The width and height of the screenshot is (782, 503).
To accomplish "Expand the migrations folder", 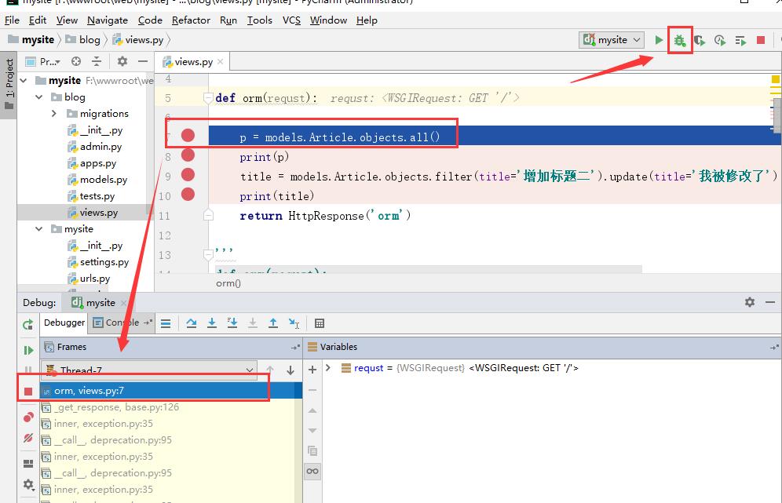I will (54, 114).
